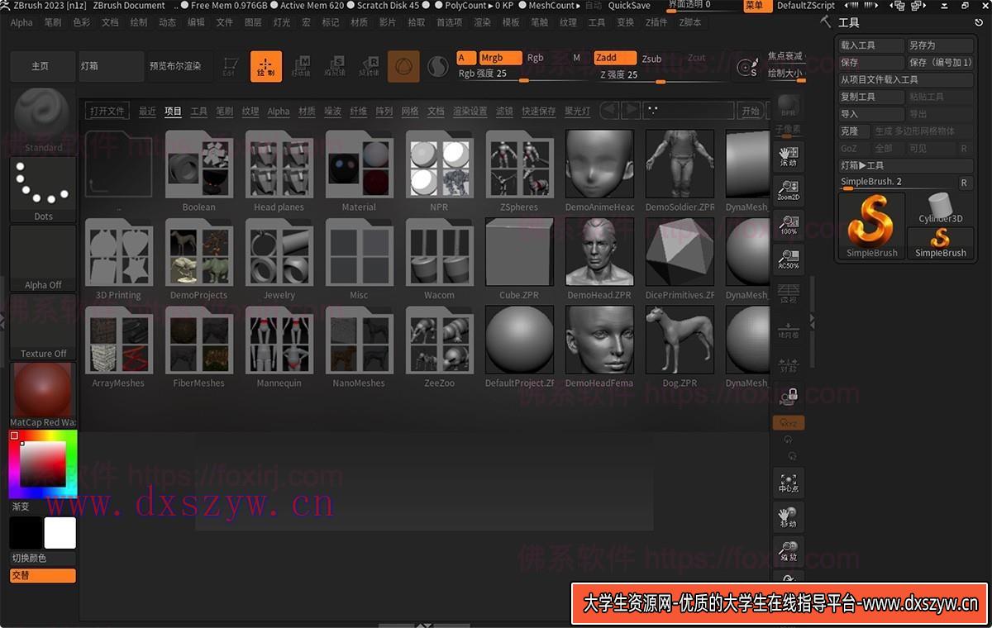Select the 绘制 (Draw) mode icon

point(266,66)
